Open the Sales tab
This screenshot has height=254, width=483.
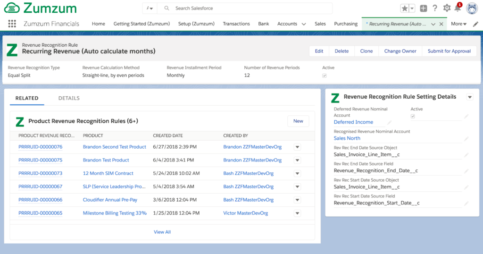320,24
